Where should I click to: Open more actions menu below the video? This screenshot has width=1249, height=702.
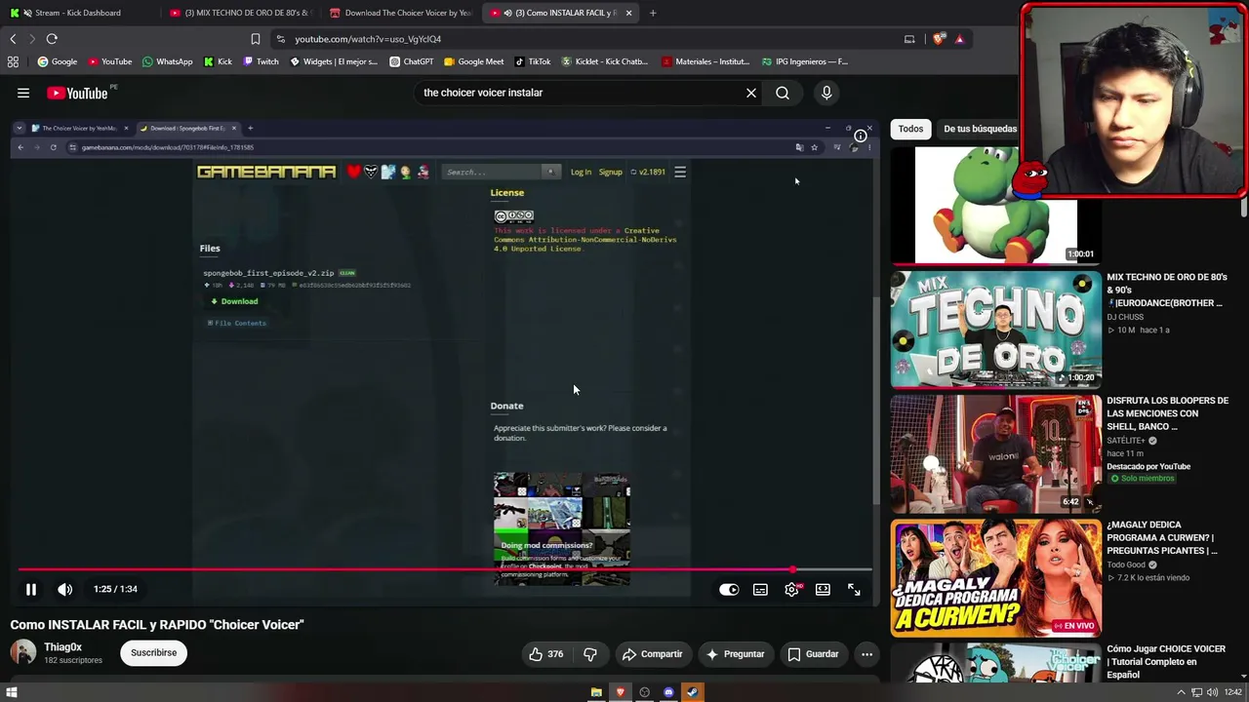[866, 654]
